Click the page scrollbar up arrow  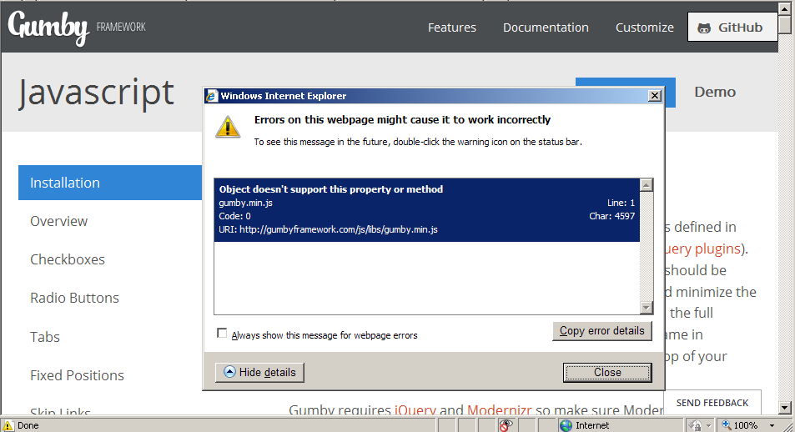pos(785,8)
